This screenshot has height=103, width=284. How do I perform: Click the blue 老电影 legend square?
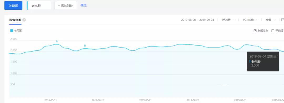(x=12, y=31)
